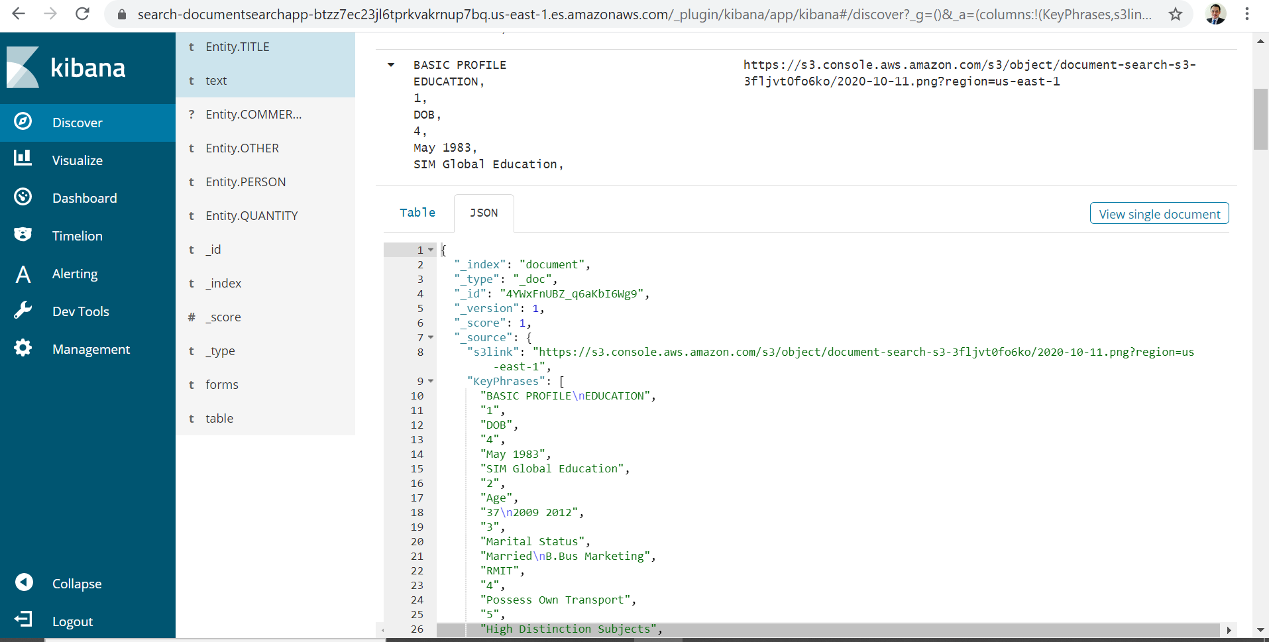The width and height of the screenshot is (1269, 642).
Task: Click the Visualize bar chart icon
Action: 23,158
